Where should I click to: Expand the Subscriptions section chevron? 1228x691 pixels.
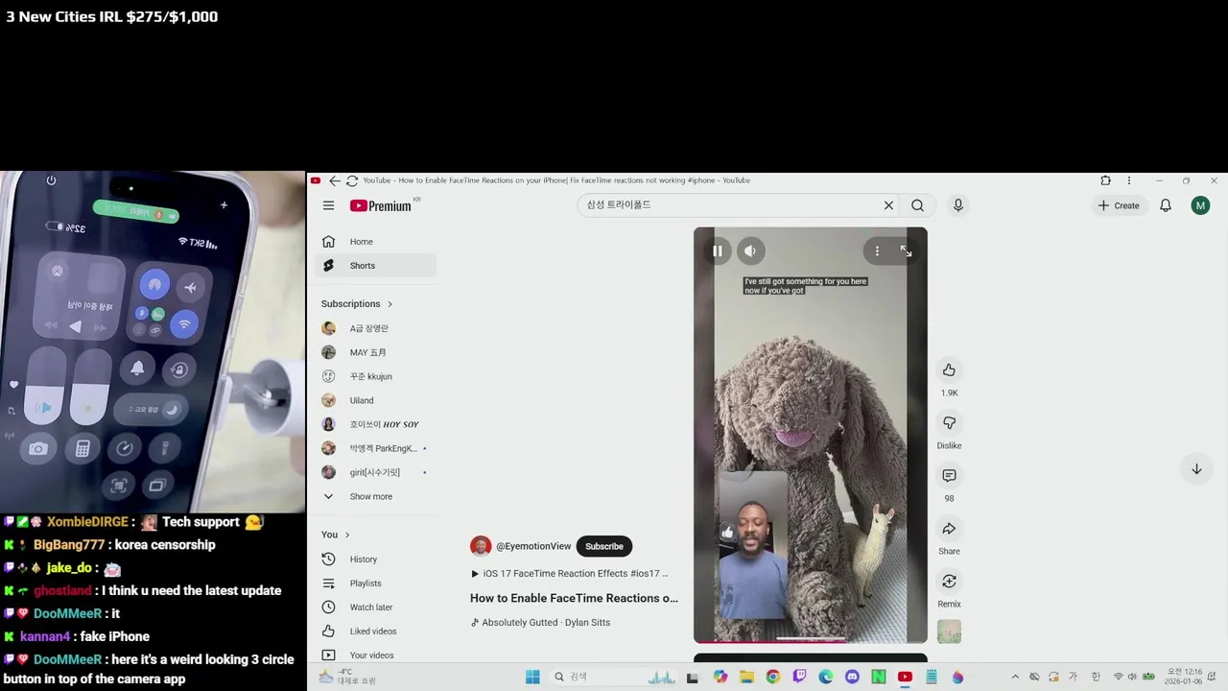pyautogui.click(x=390, y=304)
